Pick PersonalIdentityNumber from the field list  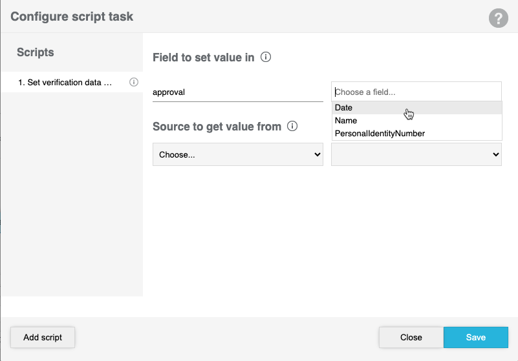[380, 134]
